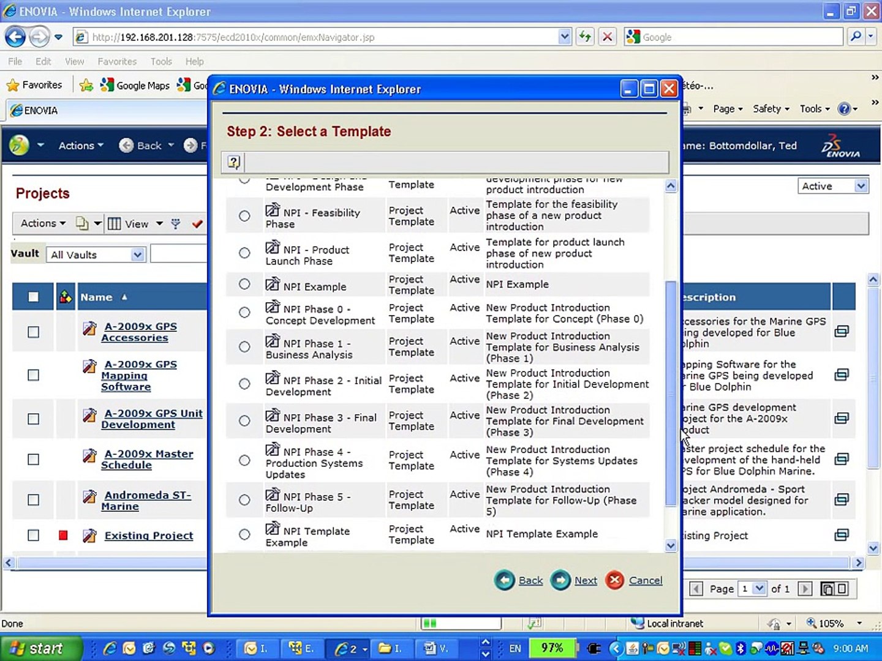Click the next page arrow in pagination
The height and width of the screenshot is (661, 882).
coord(805,589)
